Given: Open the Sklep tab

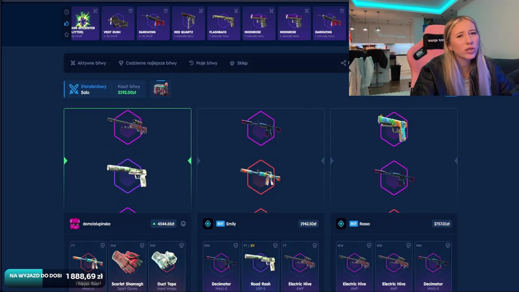Looking at the screenshot, I should (x=238, y=63).
